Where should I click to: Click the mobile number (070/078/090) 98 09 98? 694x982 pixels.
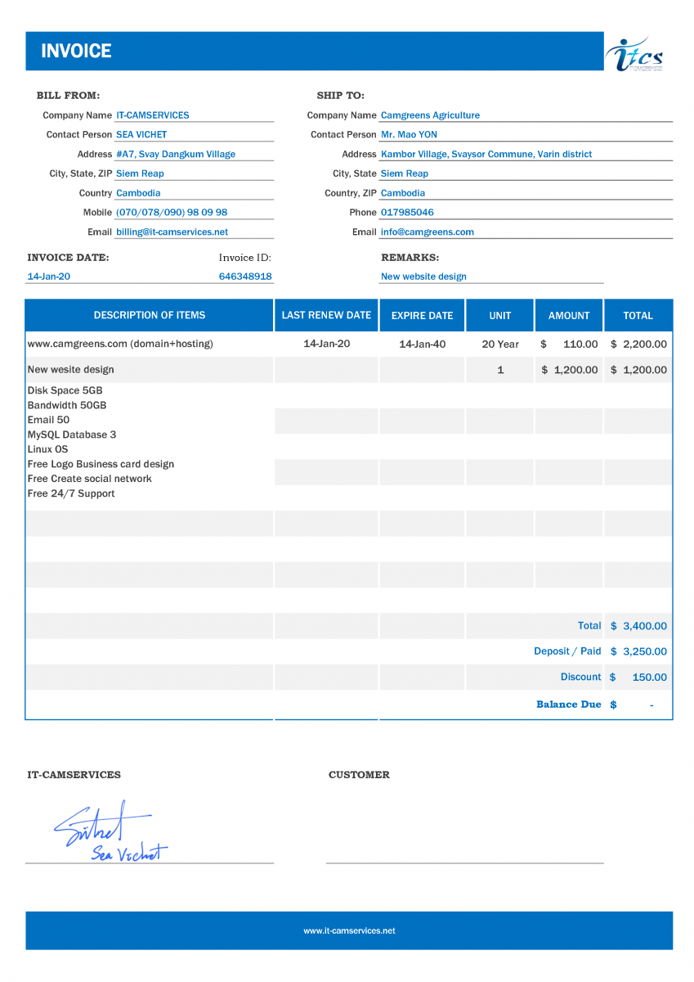172,212
